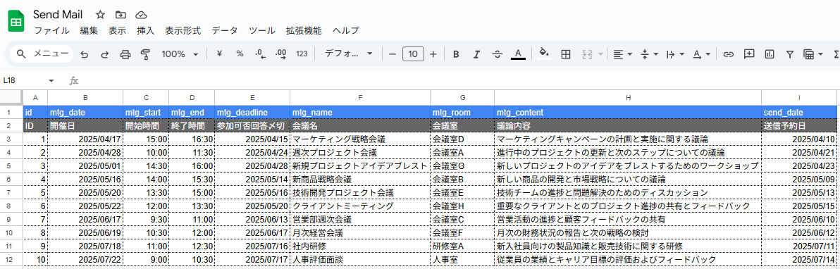Image resolution: width=840 pixels, height=269 pixels.
Task: Open the 拡張機能 menu
Action: [304, 30]
